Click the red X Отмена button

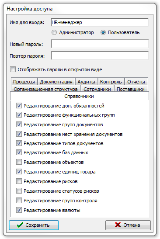[x=128, y=225]
